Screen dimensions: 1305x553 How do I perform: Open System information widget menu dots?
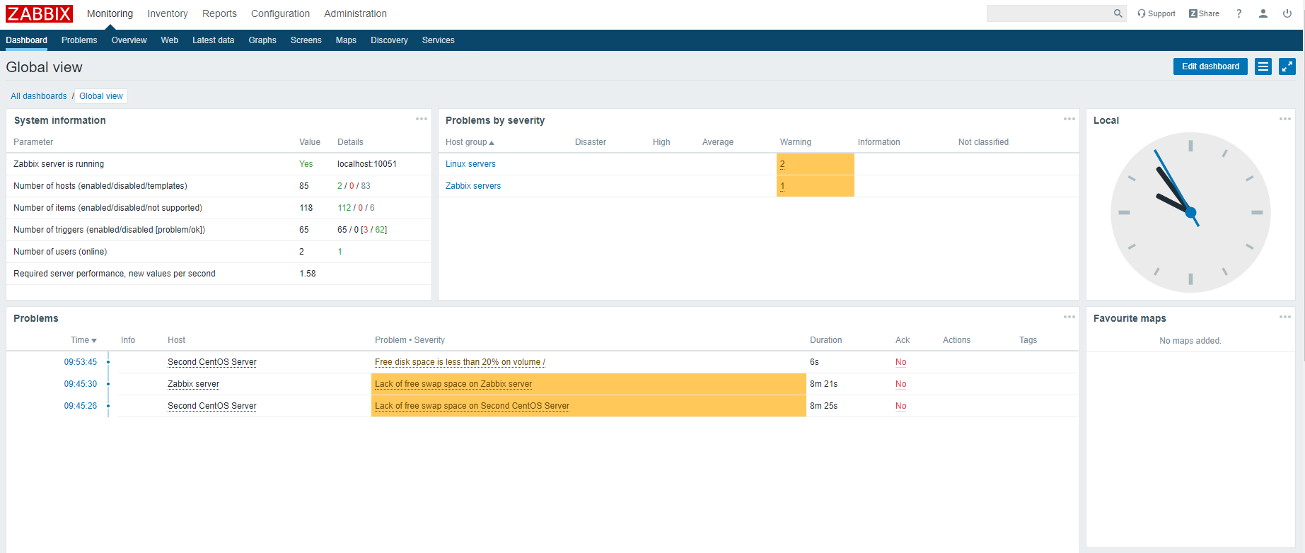click(x=422, y=119)
